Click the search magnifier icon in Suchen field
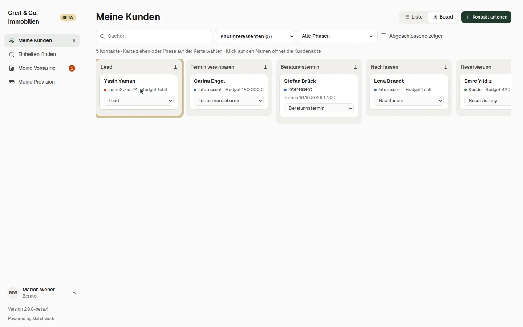 coord(102,36)
